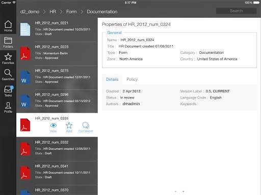The width and height of the screenshot is (261, 195).
Task: Select the Zone value 'North America'
Action: 131,59
